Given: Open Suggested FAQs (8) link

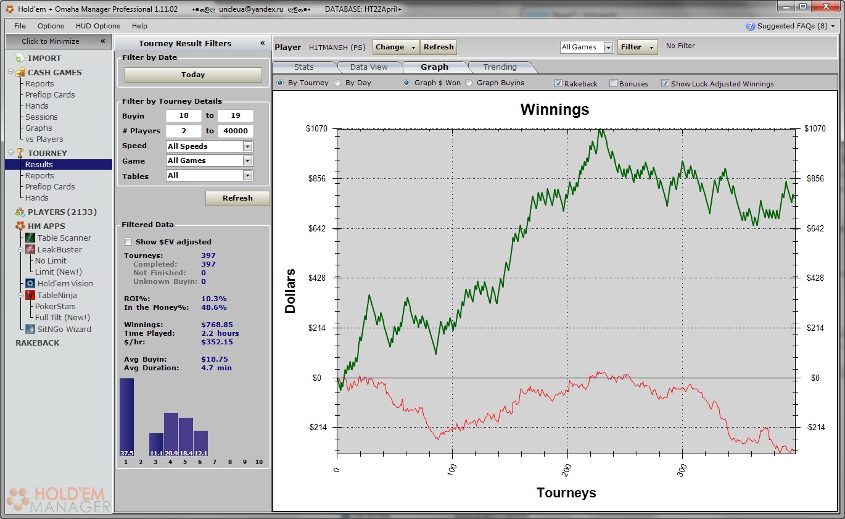Looking at the screenshot, I should click(793, 26).
